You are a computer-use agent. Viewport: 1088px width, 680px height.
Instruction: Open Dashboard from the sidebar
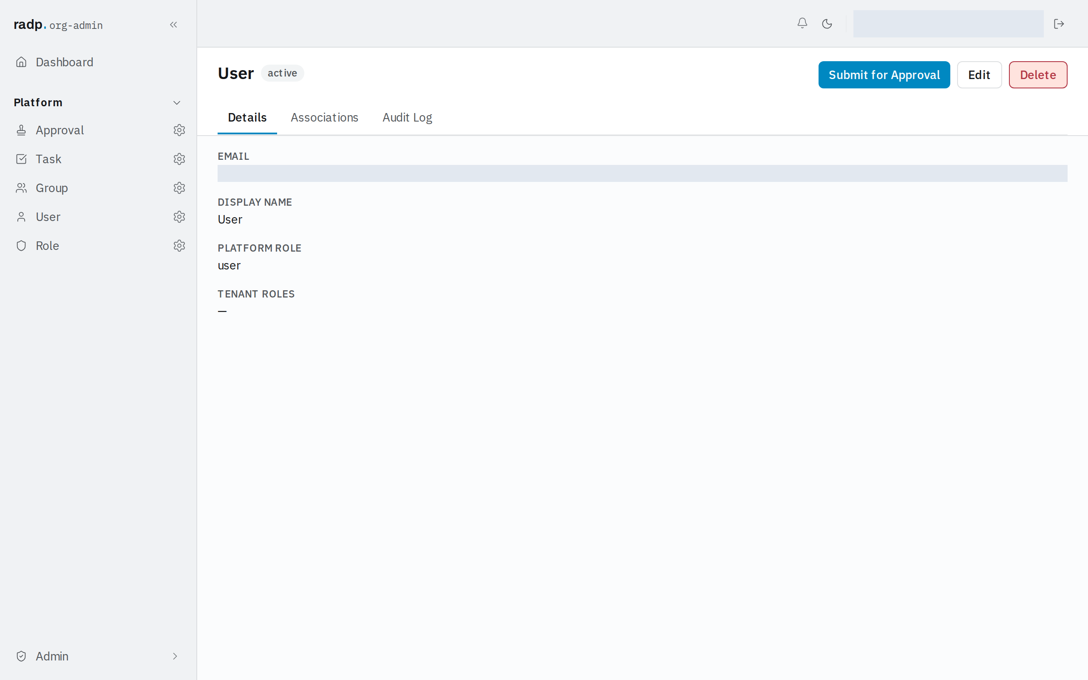pyautogui.click(x=64, y=62)
